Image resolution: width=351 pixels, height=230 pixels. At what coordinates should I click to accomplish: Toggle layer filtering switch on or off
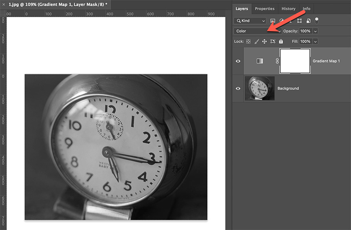coord(317,20)
